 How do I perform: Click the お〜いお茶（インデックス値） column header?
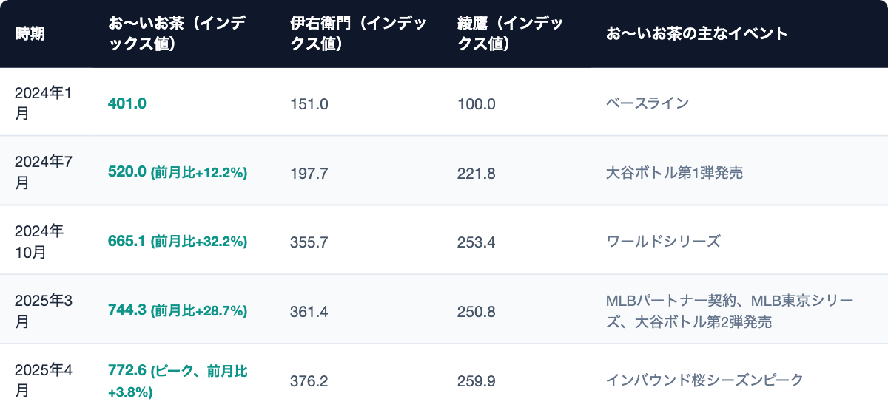178,34
